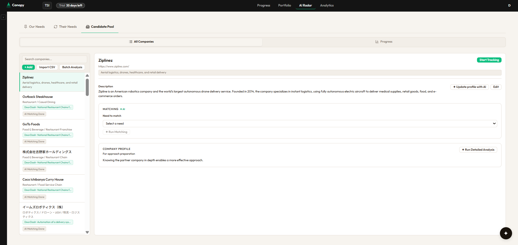This screenshot has height=245, width=518.
Task: Click the Import CSV button
Action: [47, 67]
